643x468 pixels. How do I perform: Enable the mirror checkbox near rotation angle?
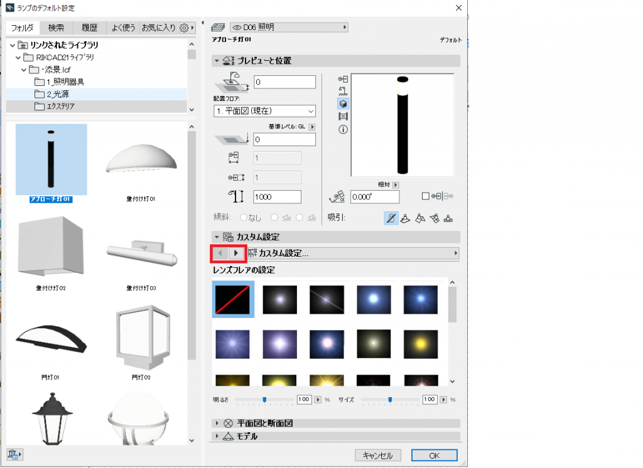tap(426, 196)
